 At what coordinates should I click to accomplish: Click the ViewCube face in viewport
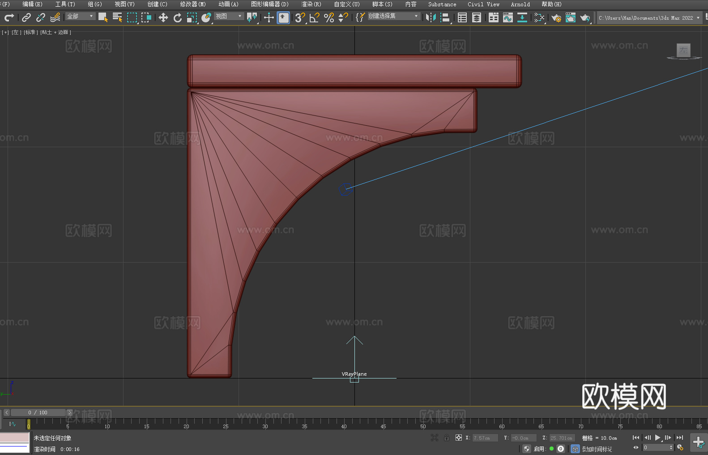tap(683, 50)
